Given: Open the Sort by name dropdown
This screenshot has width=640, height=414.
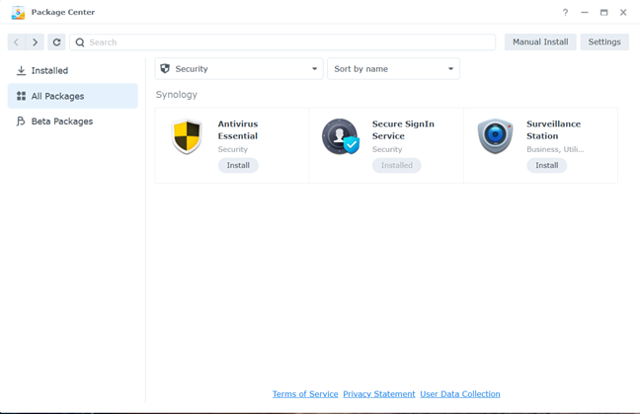Looking at the screenshot, I should [x=393, y=68].
